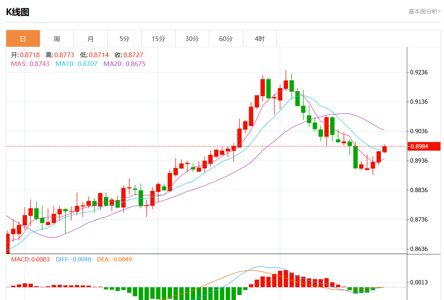This screenshot has height=300, width=444.
Task: Click the 0.9236 price axis label
Action: click(419, 72)
